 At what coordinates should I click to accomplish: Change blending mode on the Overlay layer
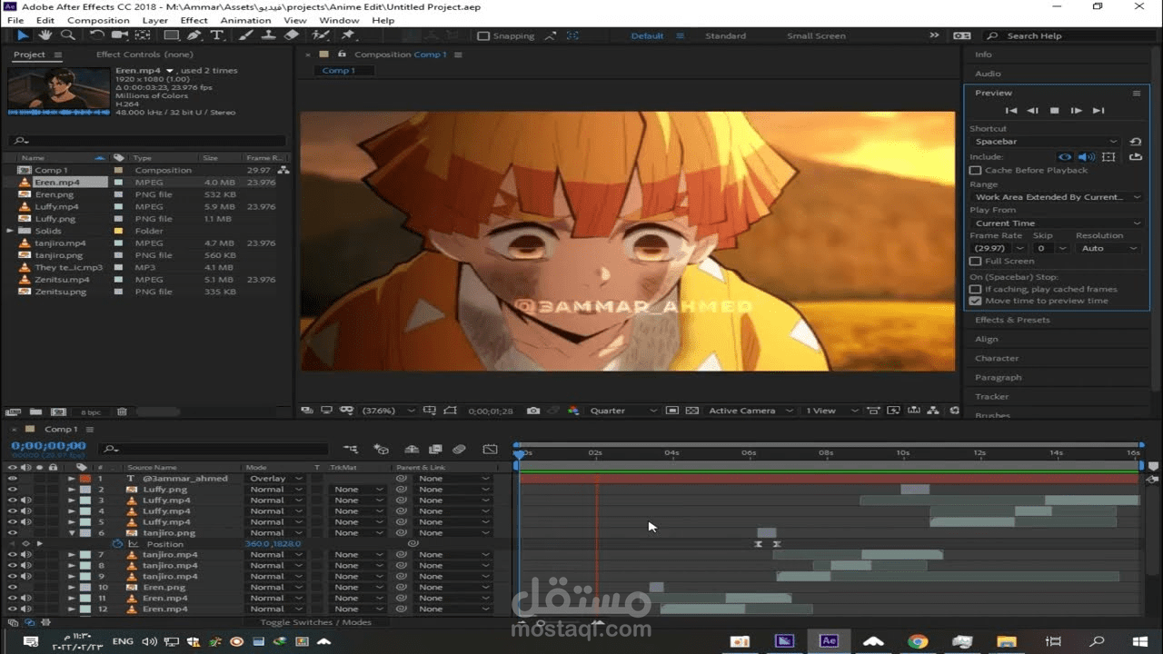(270, 479)
